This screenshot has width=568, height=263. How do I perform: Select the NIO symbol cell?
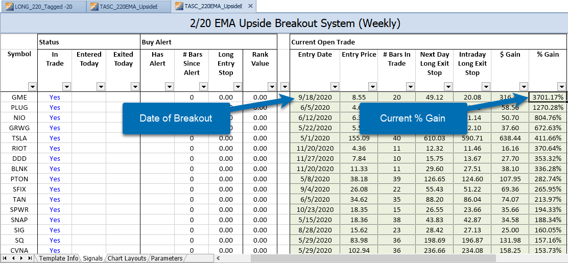(x=19, y=118)
